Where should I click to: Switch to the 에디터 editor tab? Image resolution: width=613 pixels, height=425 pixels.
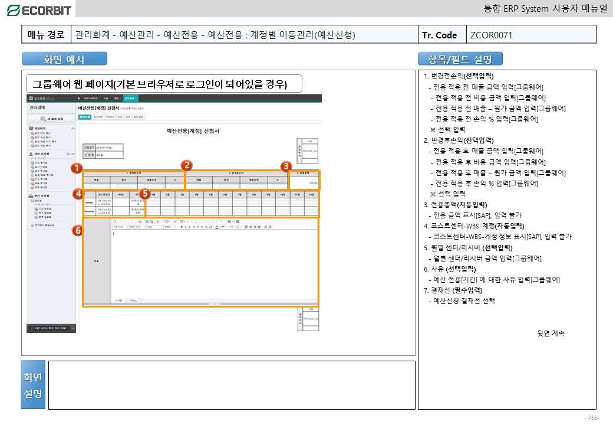(119, 300)
